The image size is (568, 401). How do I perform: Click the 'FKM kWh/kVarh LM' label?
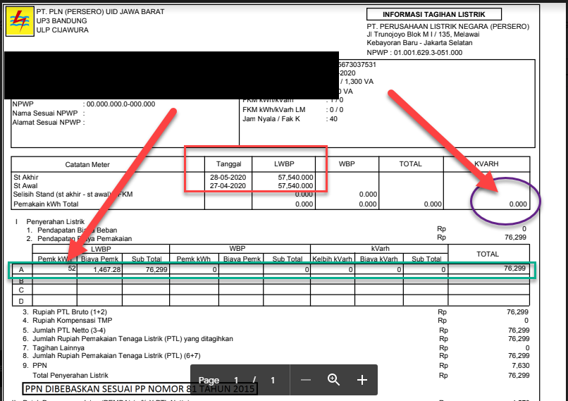tap(274, 109)
